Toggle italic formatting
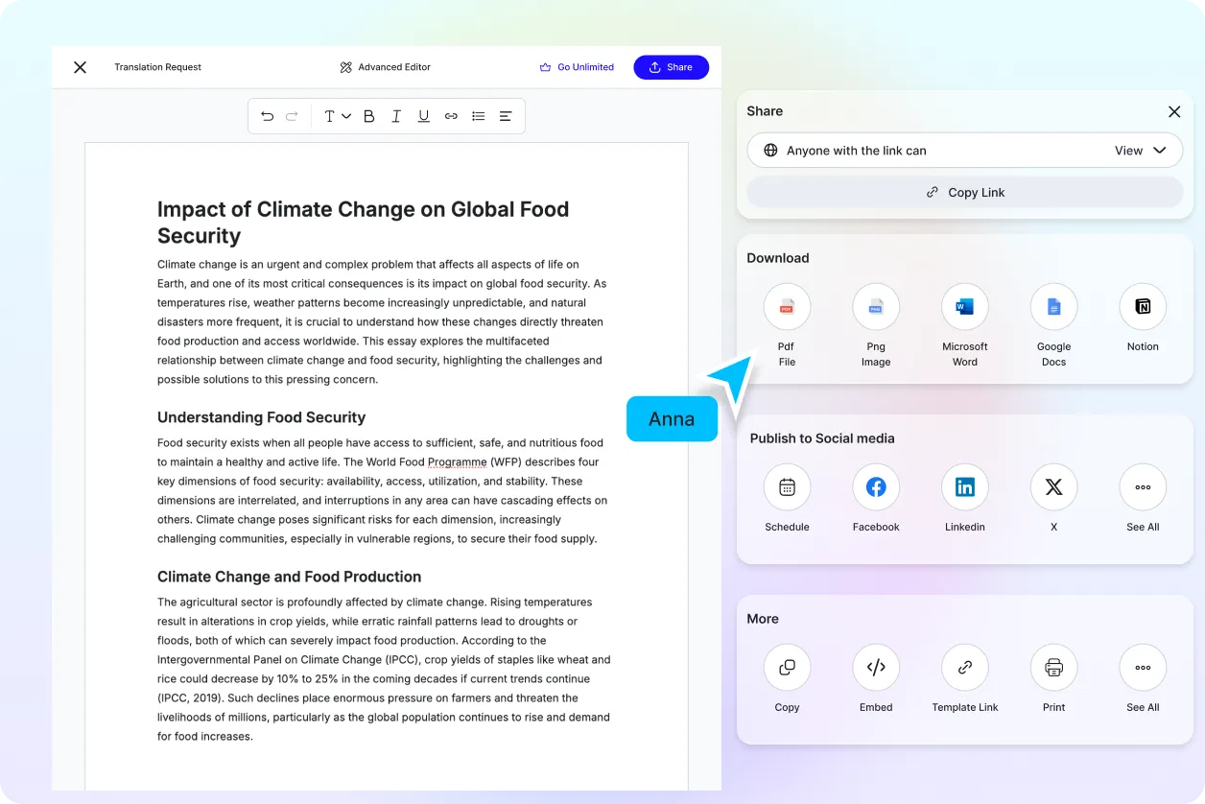 point(396,115)
